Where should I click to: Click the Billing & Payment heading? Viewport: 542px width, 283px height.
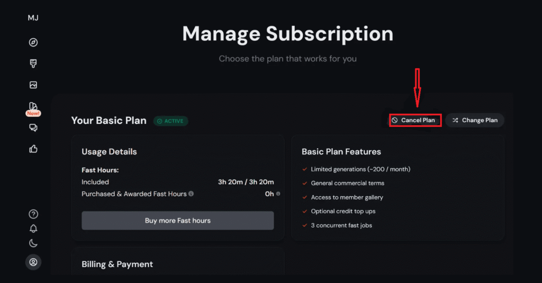[117, 264]
